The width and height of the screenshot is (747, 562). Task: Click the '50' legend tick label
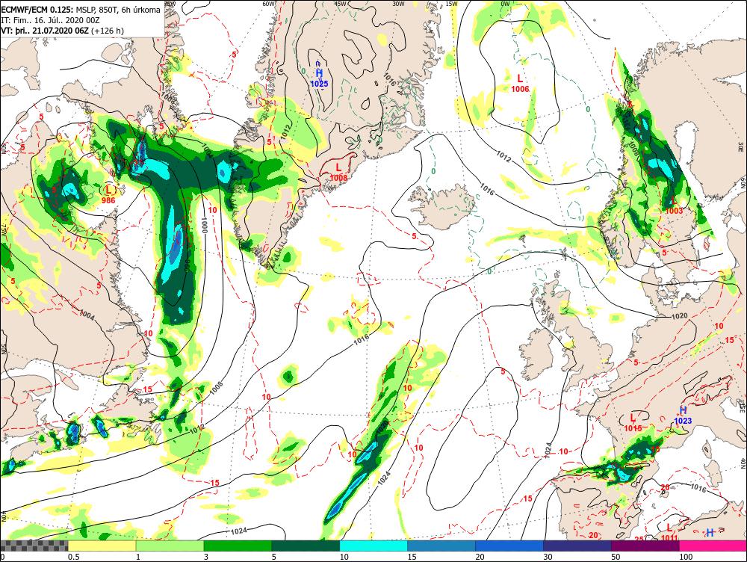coord(616,557)
